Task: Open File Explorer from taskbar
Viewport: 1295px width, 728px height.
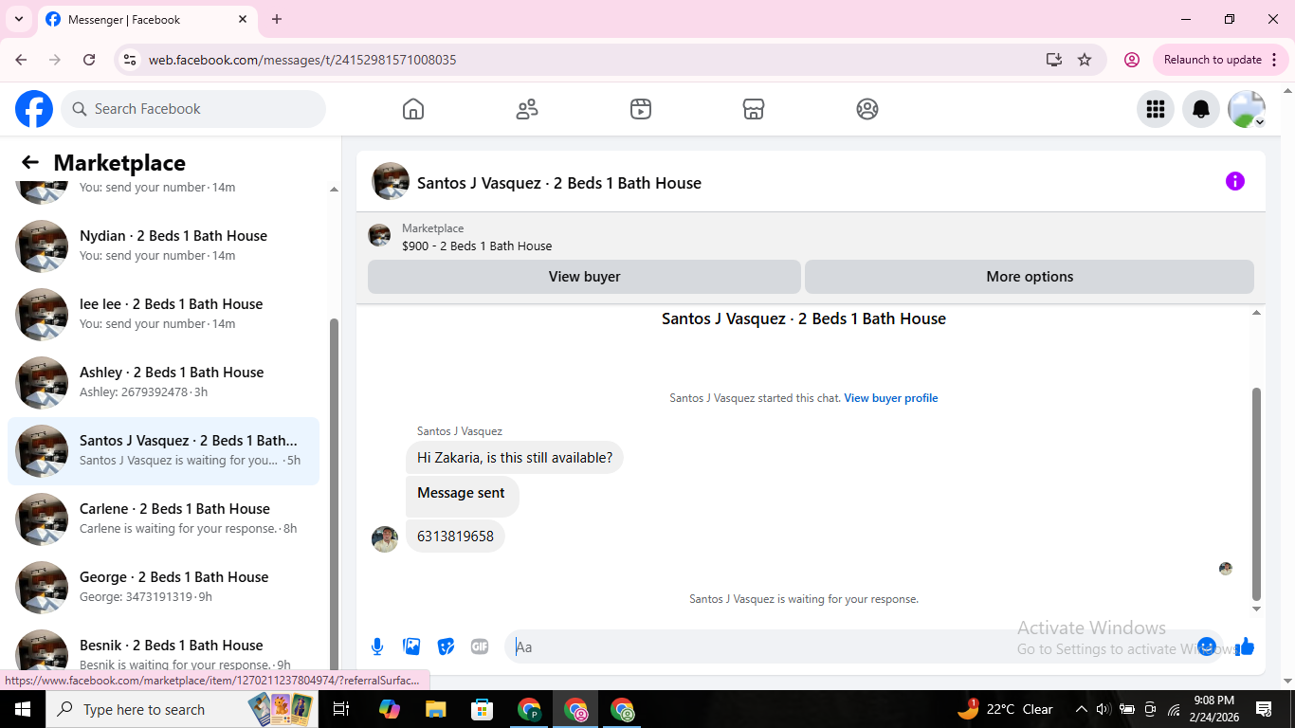Action: coord(435,709)
